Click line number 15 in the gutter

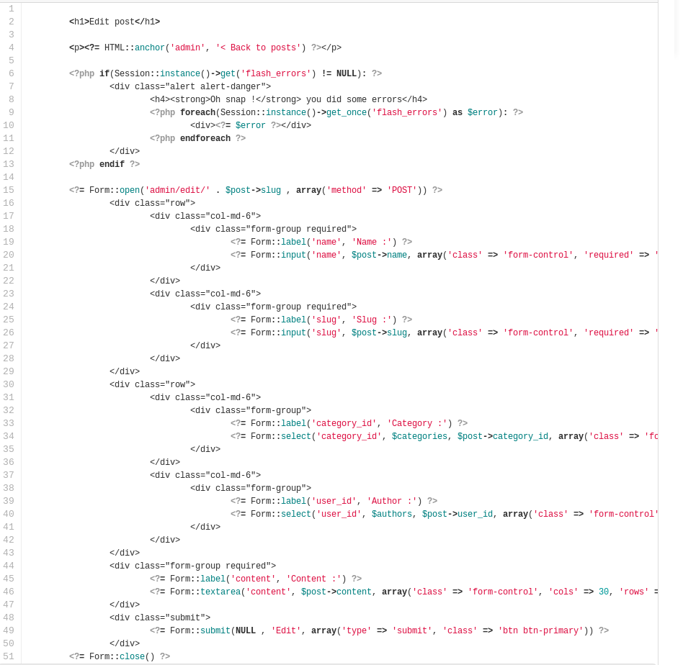(9, 190)
